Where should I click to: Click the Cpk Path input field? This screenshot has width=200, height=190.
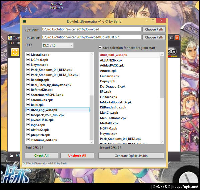[x=91, y=29]
